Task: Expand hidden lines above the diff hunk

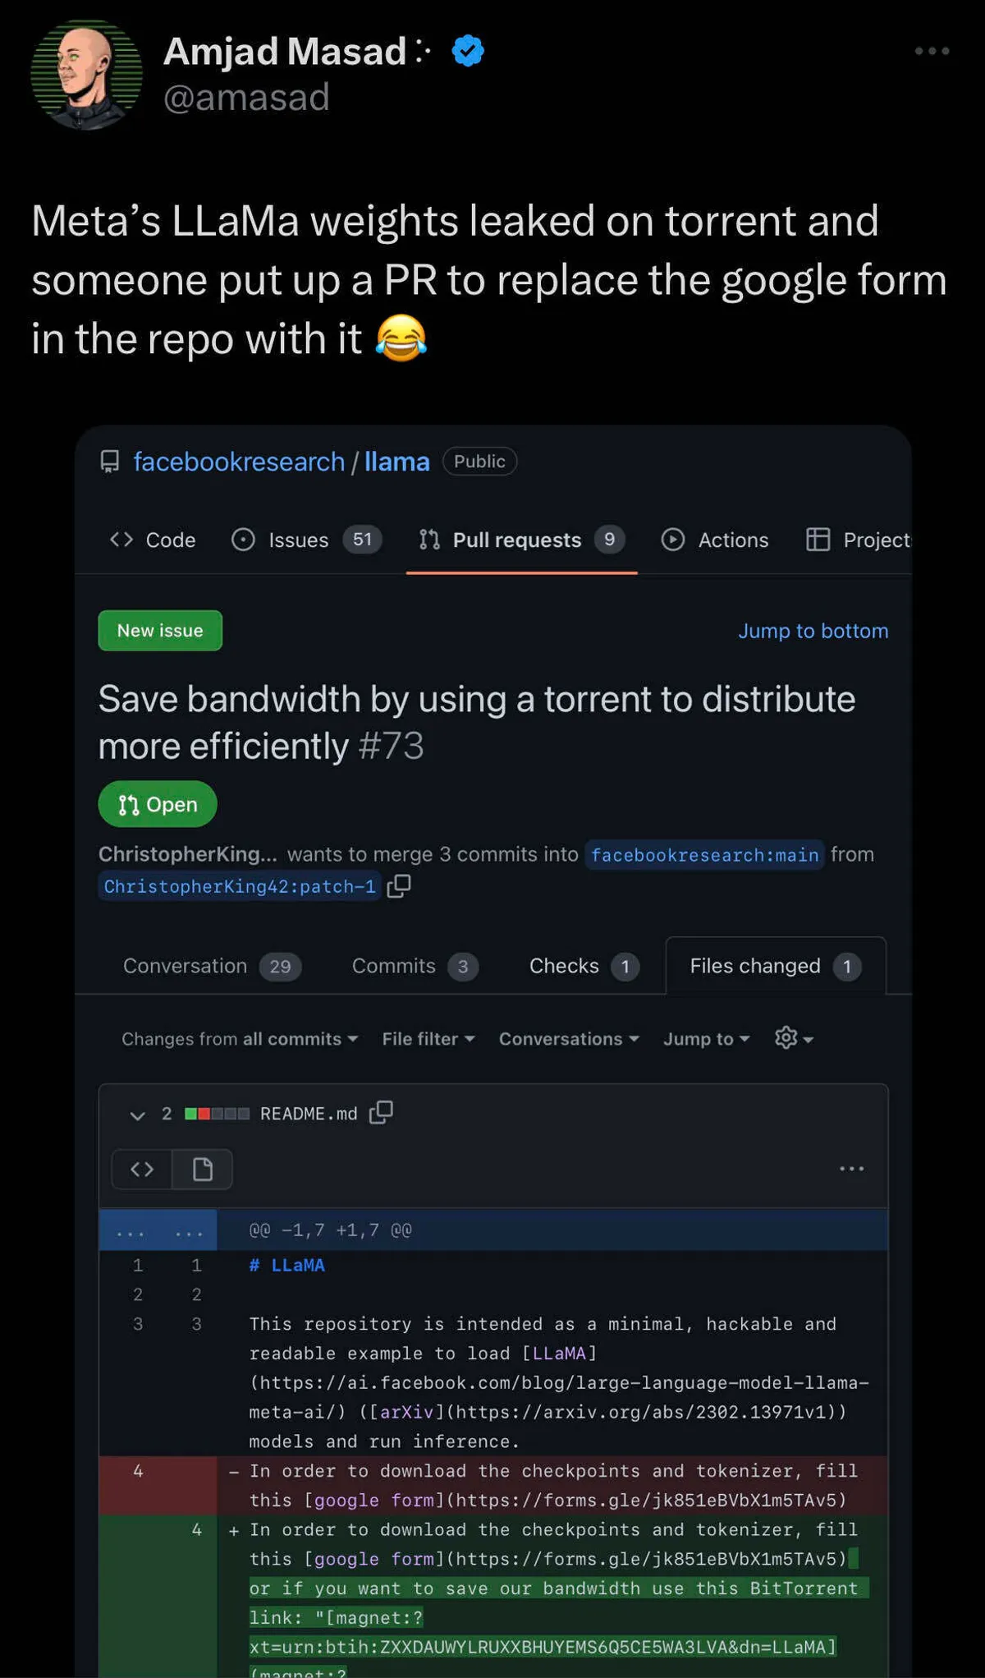Action: (x=158, y=1230)
